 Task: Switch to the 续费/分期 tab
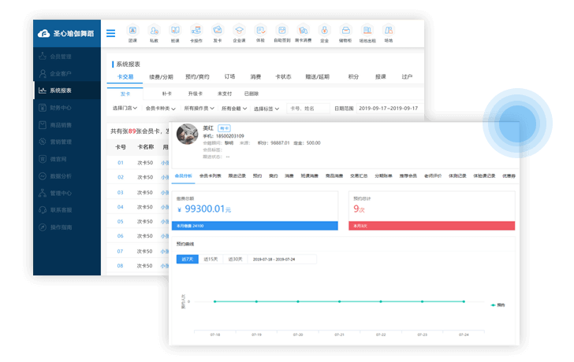(x=161, y=76)
